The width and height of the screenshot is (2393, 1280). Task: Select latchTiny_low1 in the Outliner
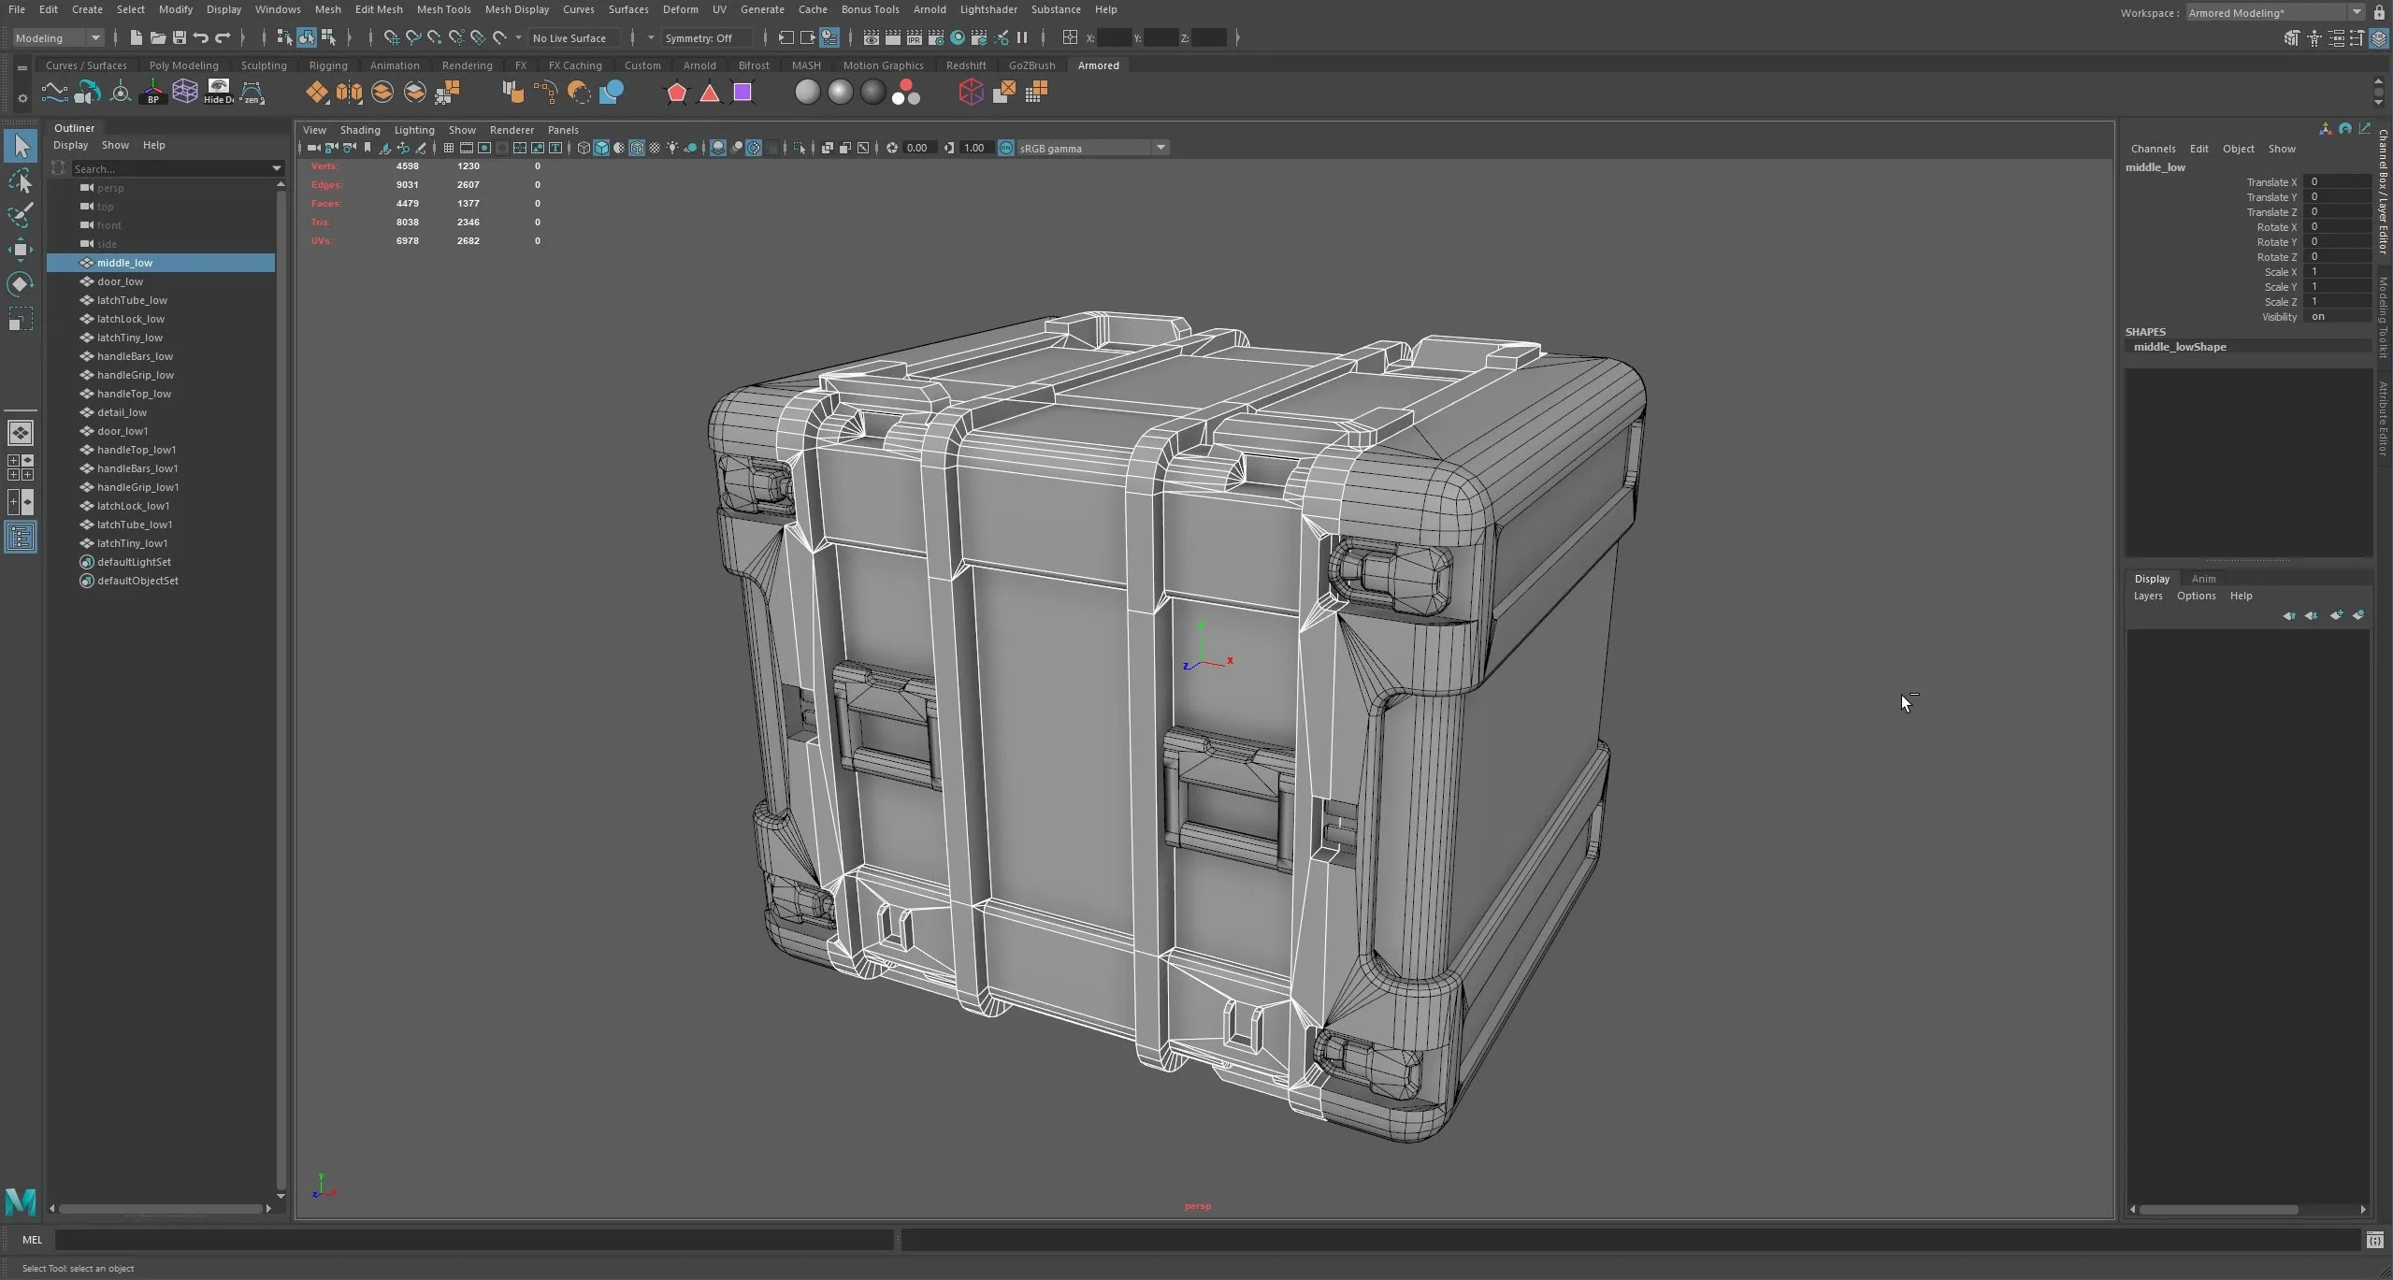pos(132,543)
